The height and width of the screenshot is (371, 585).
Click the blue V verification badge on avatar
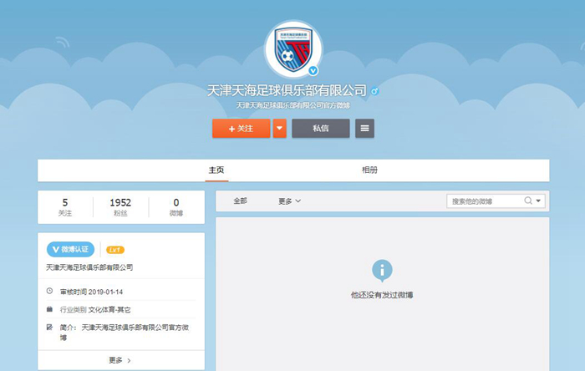[313, 70]
